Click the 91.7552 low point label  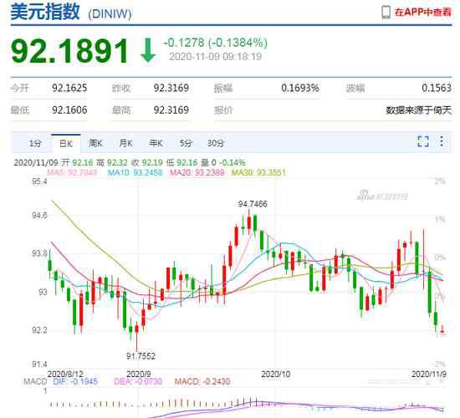click(x=141, y=356)
